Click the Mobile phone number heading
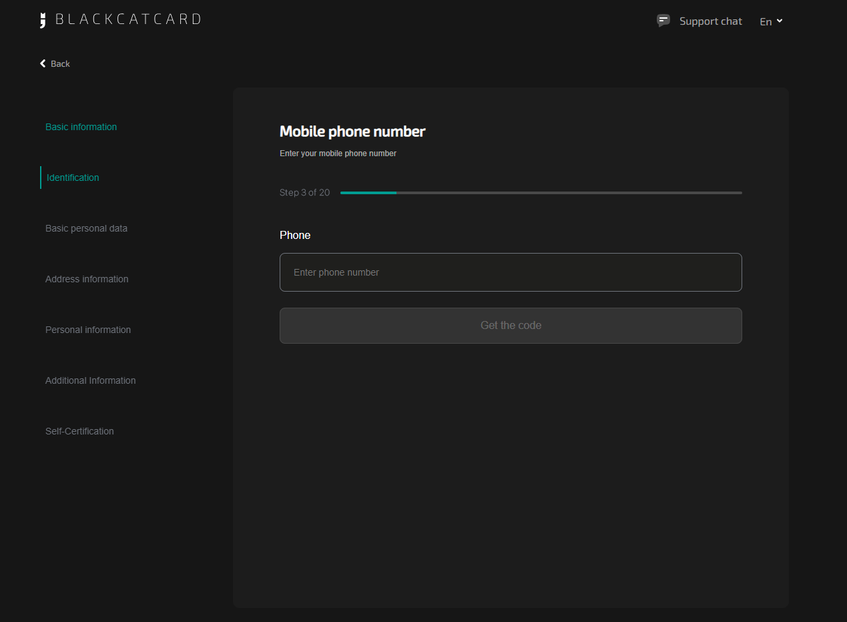Viewport: 847px width, 622px height. pyautogui.click(x=352, y=131)
